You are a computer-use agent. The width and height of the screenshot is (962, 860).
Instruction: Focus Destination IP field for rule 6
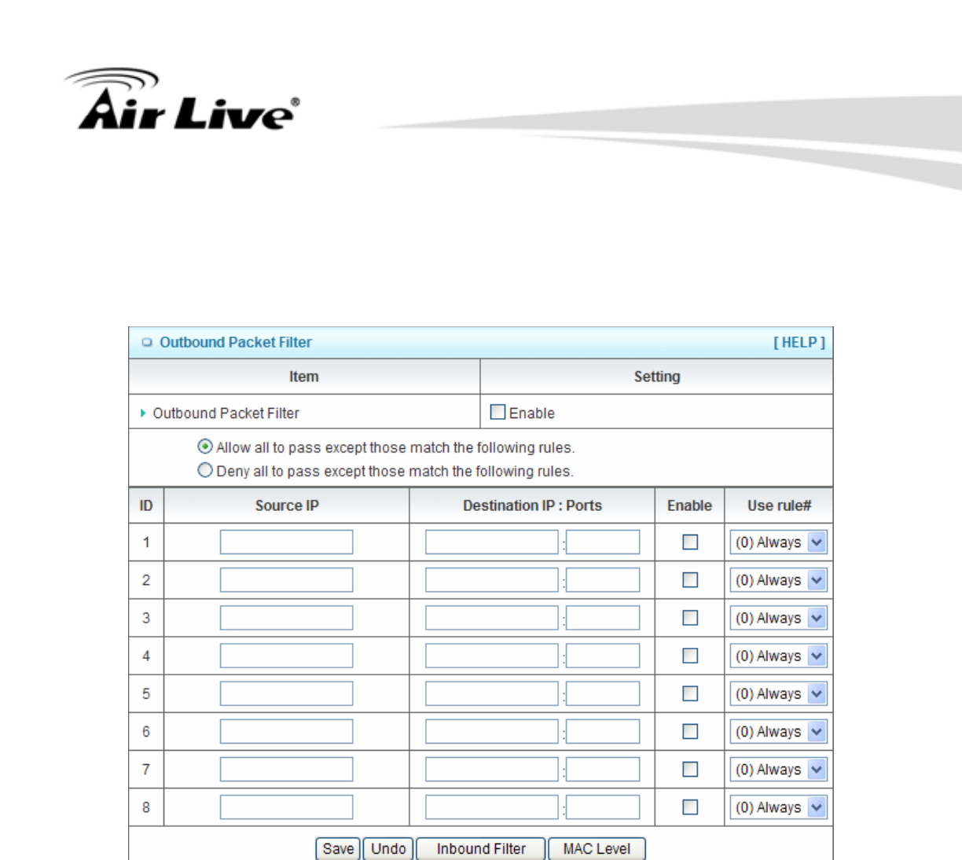tap(492, 731)
